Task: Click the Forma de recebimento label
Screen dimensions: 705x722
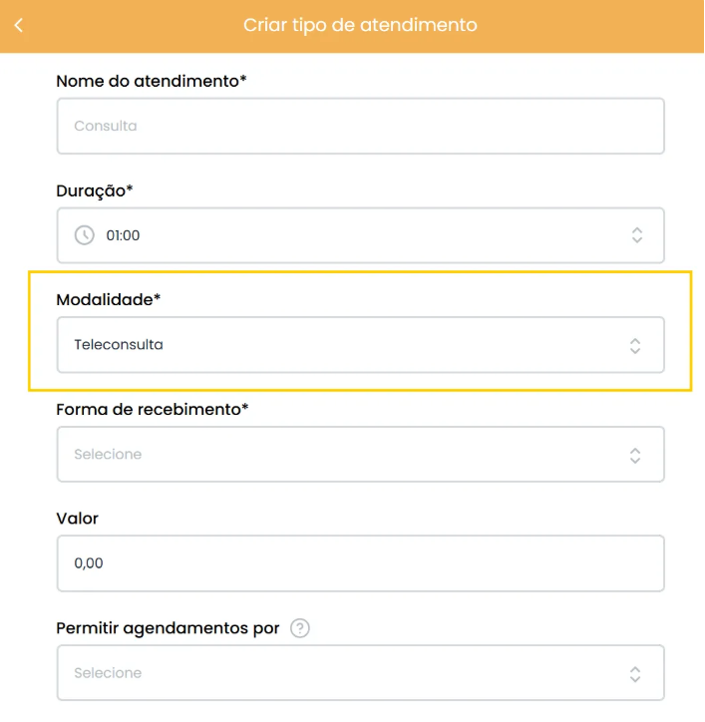Action: pyautogui.click(x=153, y=409)
